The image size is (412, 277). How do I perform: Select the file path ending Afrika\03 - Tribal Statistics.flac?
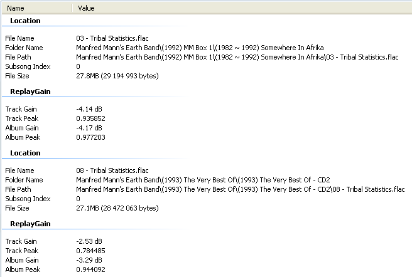click(x=237, y=57)
